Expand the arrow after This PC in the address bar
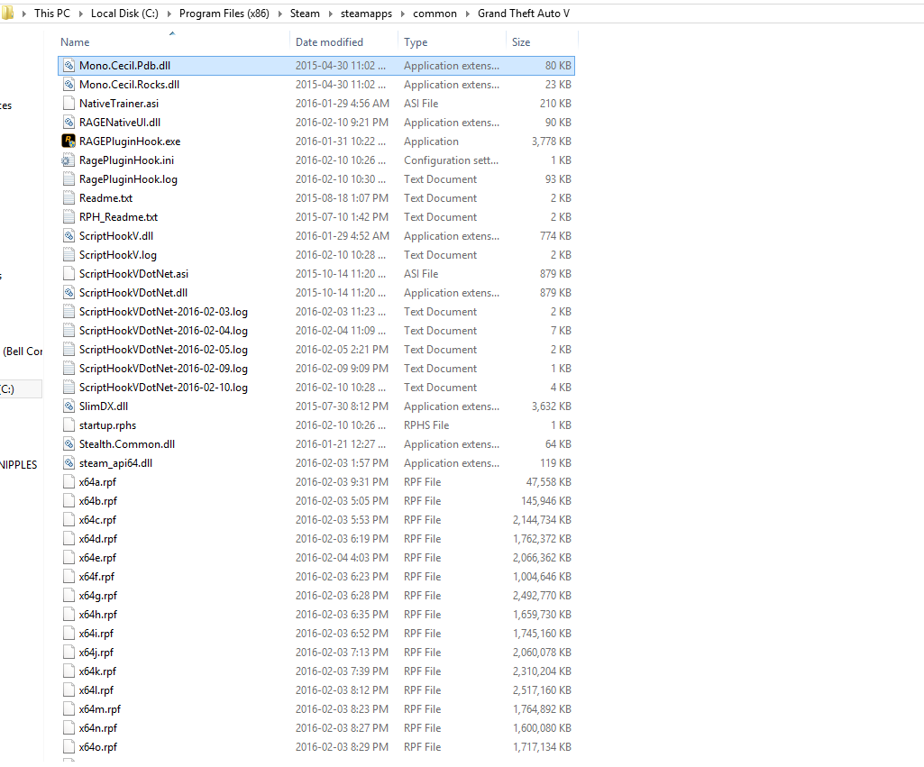 click(81, 14)
